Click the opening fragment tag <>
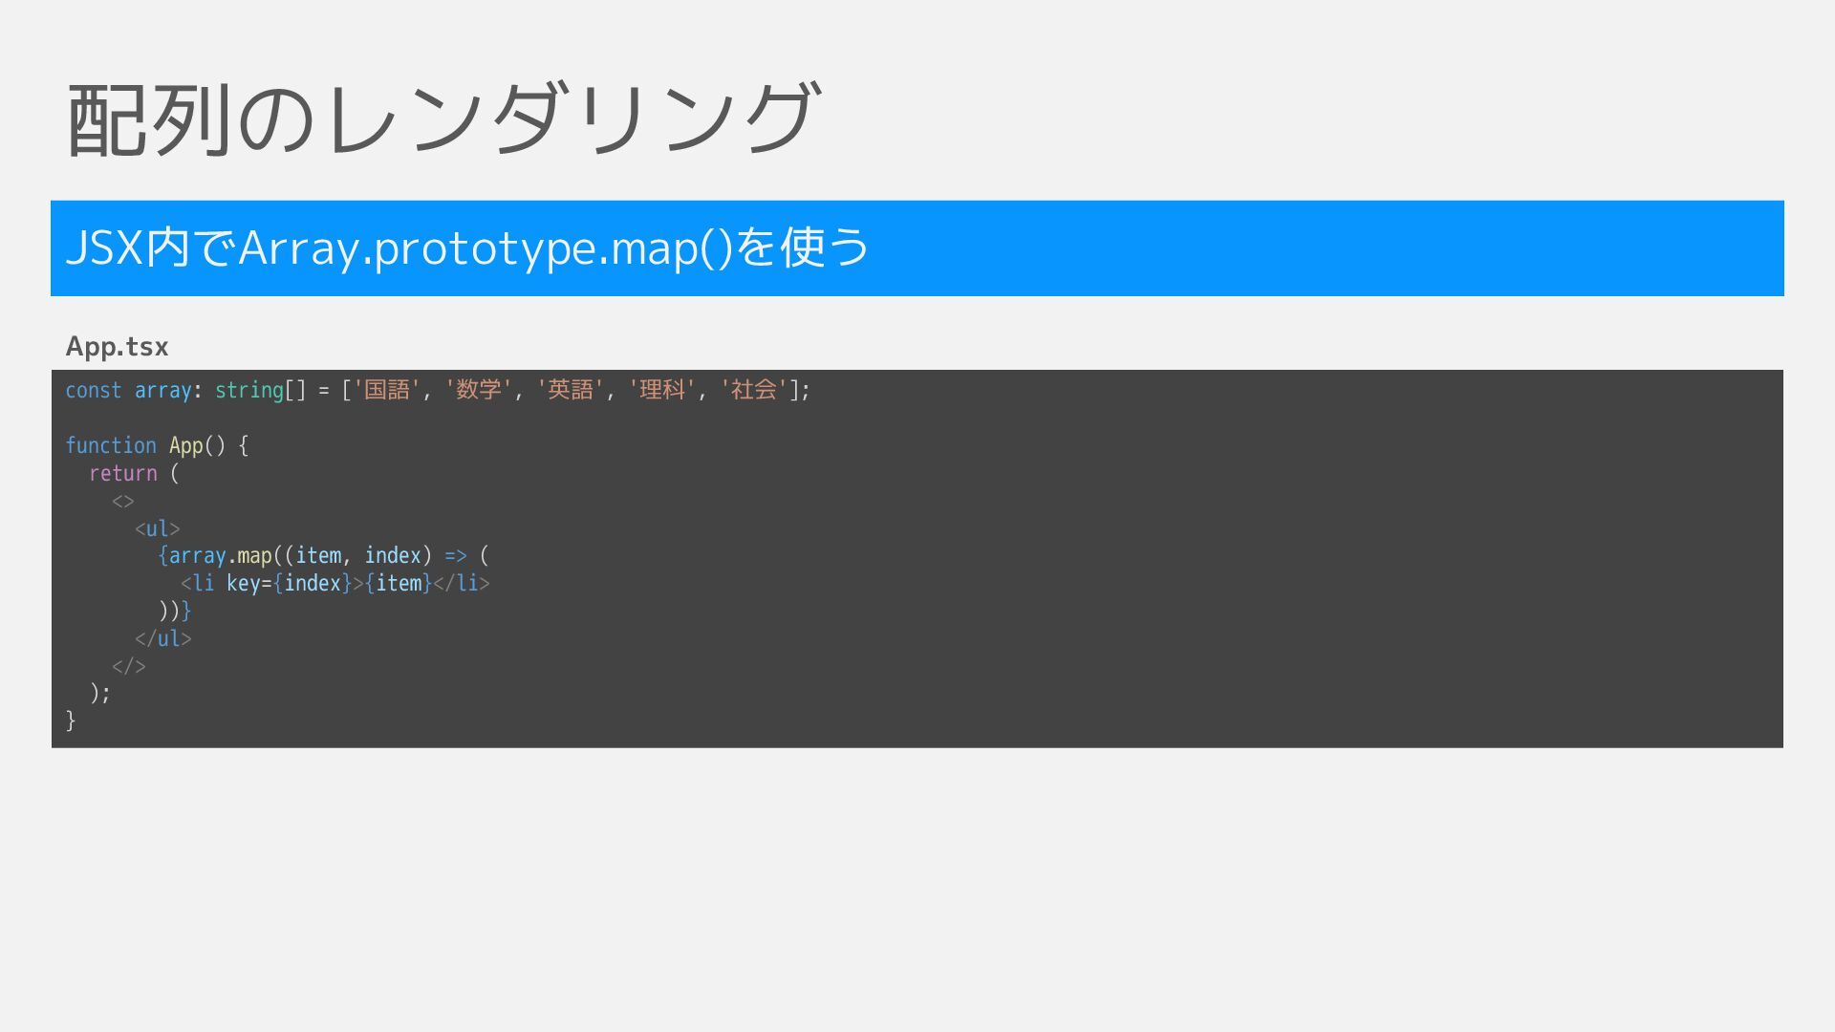The height and width of the screenshot is (1032, 1835). (x=123, y=501)
